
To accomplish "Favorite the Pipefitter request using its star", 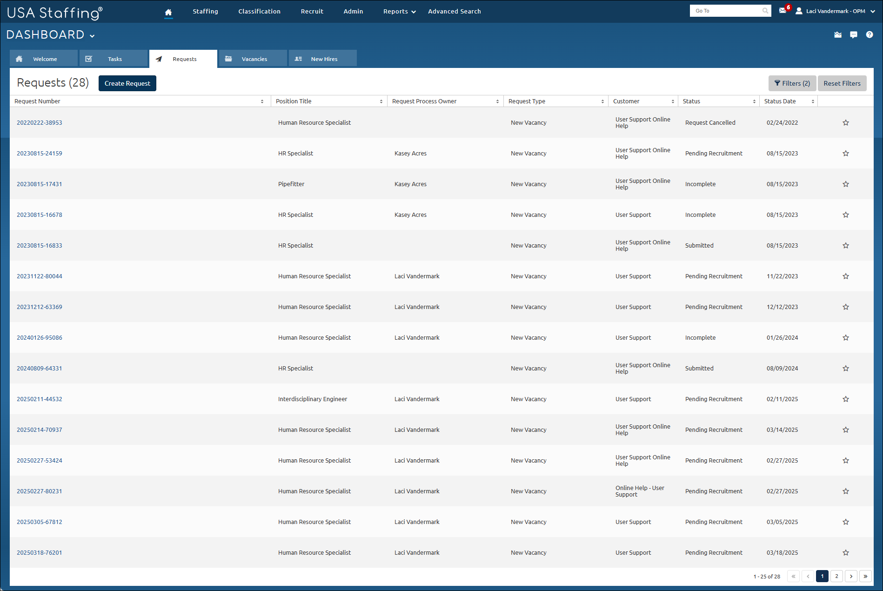I will [845, 184].
